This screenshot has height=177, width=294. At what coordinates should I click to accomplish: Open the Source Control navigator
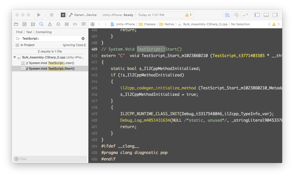24,24
